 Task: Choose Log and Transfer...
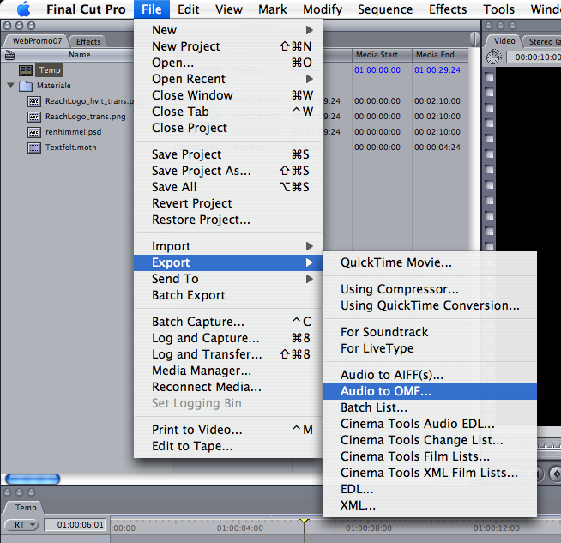pos(228,354)
